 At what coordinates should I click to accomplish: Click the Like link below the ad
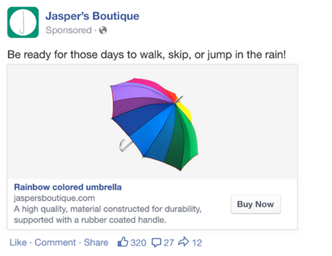18,243
